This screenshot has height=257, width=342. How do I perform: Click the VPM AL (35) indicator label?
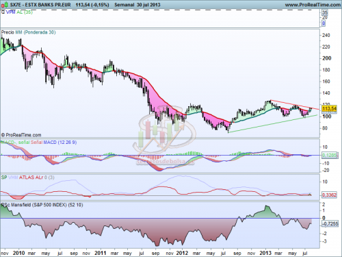(x=19, y=12)
